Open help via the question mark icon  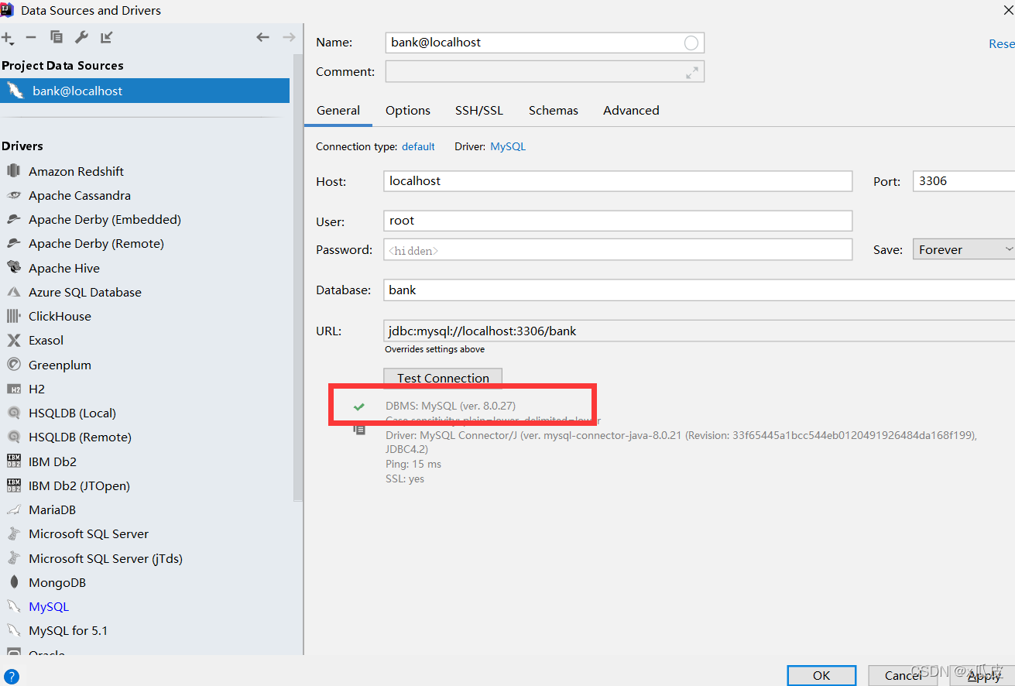(x=12, y=676)
